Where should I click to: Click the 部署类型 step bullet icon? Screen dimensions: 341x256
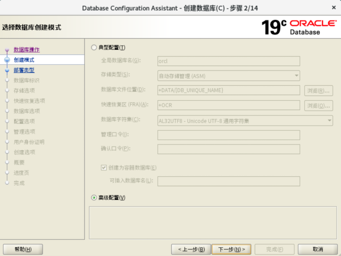7,71
